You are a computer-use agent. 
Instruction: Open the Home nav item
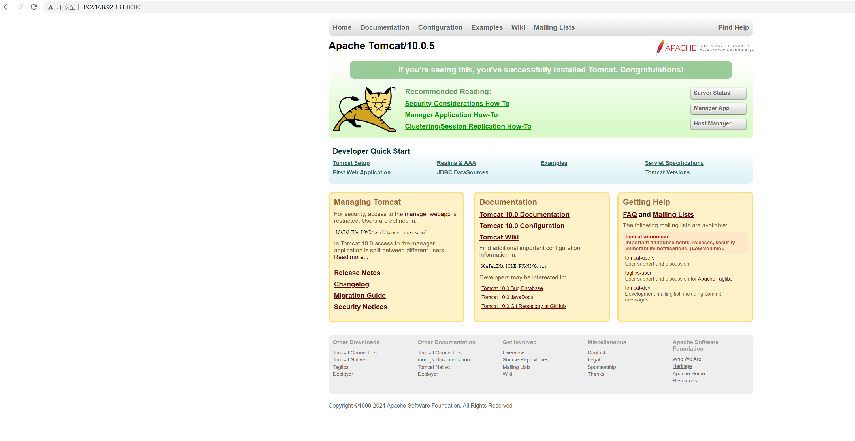click(x=342, y=27)
